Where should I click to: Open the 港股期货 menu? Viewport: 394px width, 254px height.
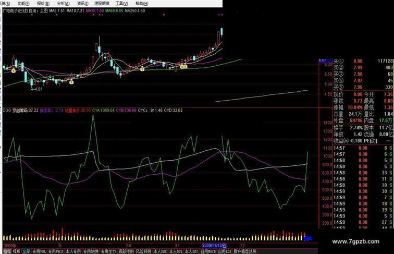(x=102, y=4)
